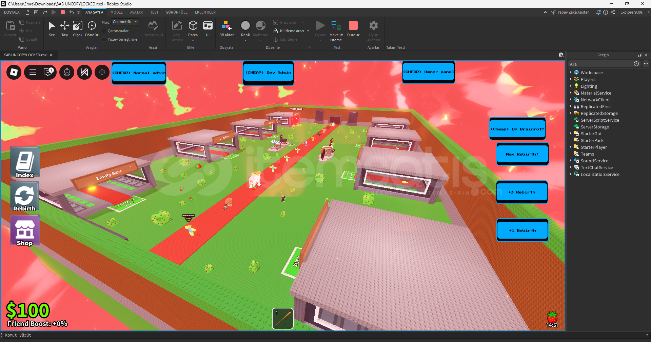
Task: Click the (CHEAP) Dev Admin button
Action: 268,73
